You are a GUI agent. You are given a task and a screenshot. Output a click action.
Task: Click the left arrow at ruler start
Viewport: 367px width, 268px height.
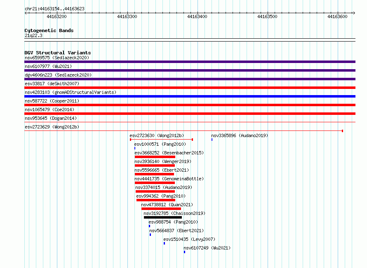[x=26, y=13]
